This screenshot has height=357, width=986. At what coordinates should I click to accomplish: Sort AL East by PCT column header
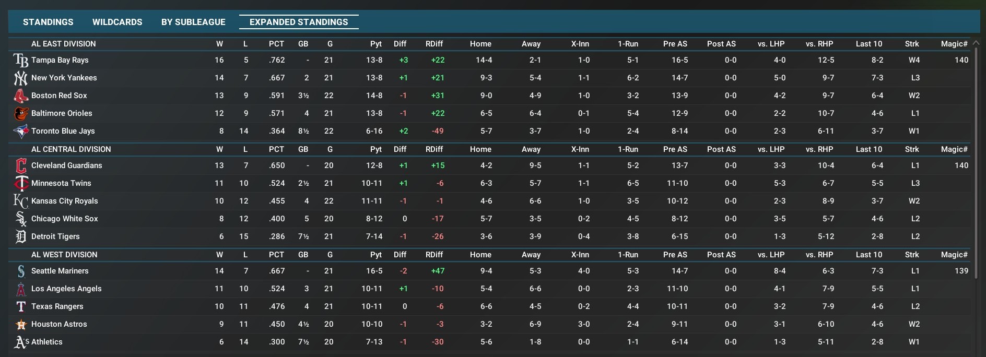coord(276,44)
